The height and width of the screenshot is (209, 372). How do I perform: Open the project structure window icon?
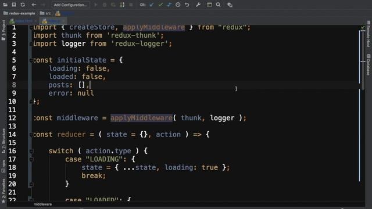coord(209,5)
